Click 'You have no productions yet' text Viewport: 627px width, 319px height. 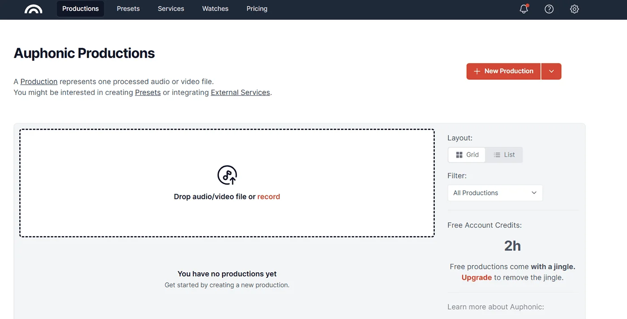[x=227, y=274]
